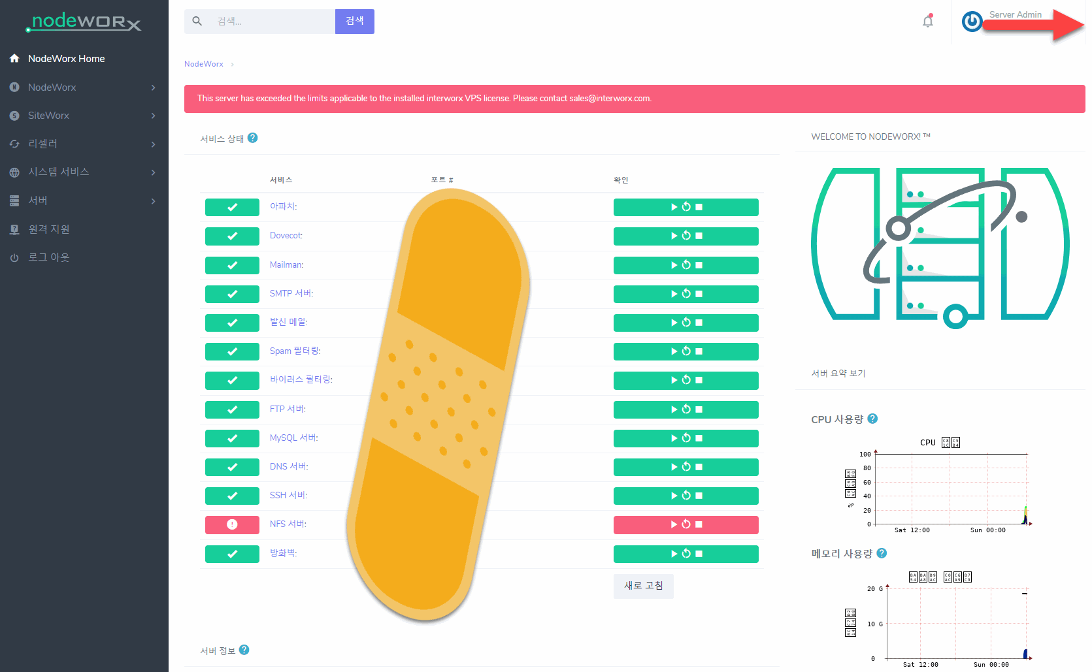
Task: Open help icon next to CPU 사용량
Action: 872,419
